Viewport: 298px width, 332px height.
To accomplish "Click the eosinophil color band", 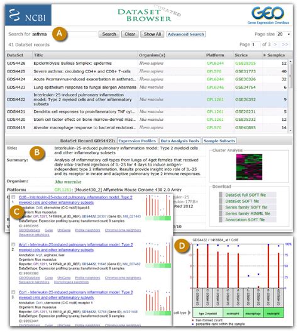I will [x=233, y=313].
